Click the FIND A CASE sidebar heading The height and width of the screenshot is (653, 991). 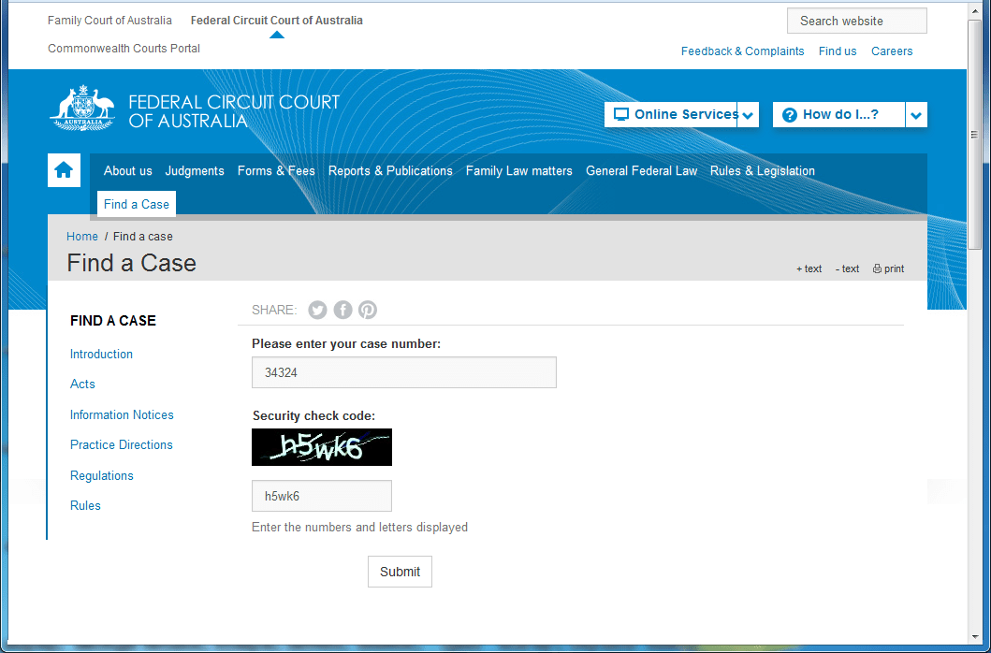click(x=113, y=321)
